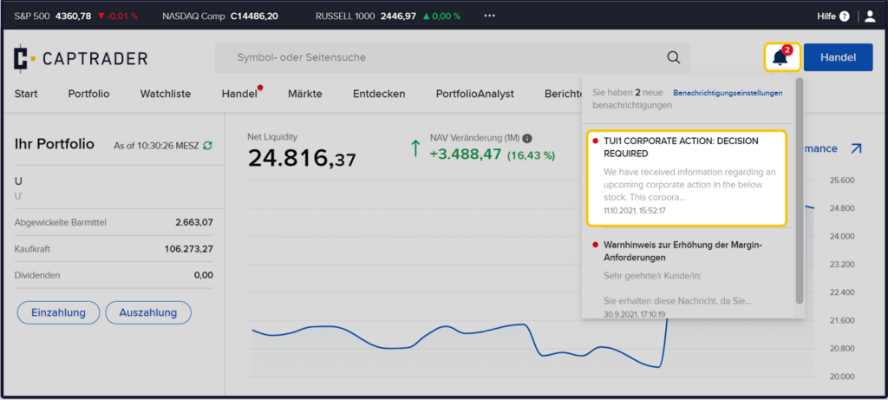
Task: Click the RUSSELL 1000 ticker
Action: [x=388, y=16]
